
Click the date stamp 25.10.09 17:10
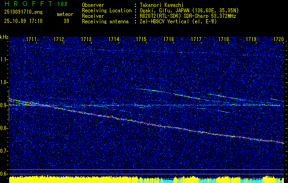(23, 21)
